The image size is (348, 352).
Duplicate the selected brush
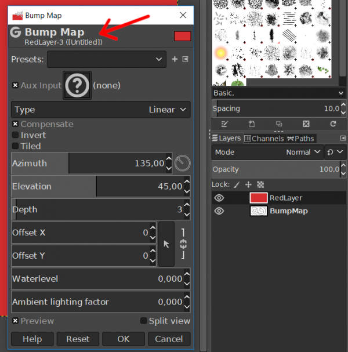tap(279, 124)
